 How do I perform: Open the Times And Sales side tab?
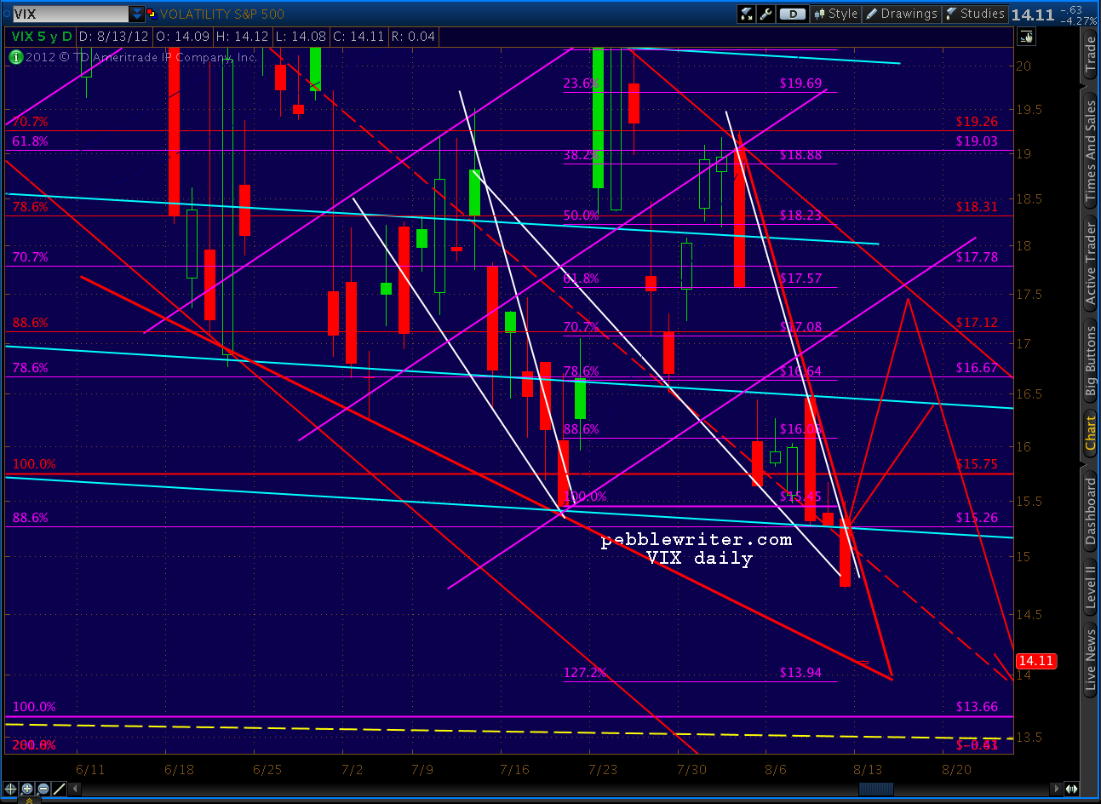1091,151
